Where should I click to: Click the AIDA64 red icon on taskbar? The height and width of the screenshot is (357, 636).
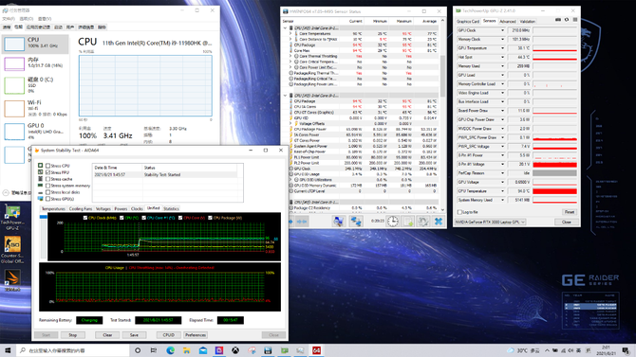tap(316, 350)
